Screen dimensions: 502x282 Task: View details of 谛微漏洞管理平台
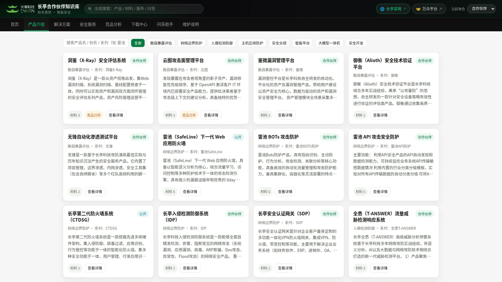click(285, 115)
